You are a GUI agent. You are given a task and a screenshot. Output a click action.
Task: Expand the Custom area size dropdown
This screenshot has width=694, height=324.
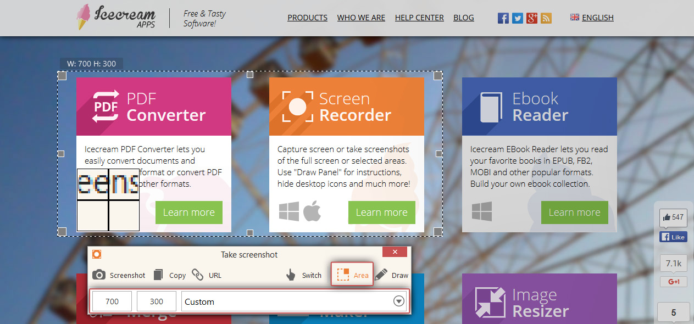click(399, 301)
